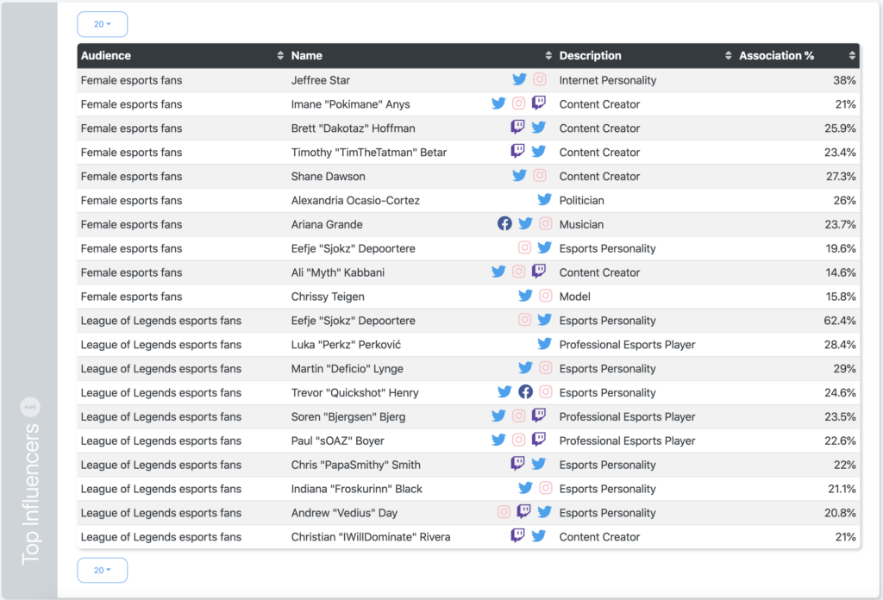Screen dimensions: 883x600
Task: Select the Shane Dawson name cell
Action: (x=329, y=177)
